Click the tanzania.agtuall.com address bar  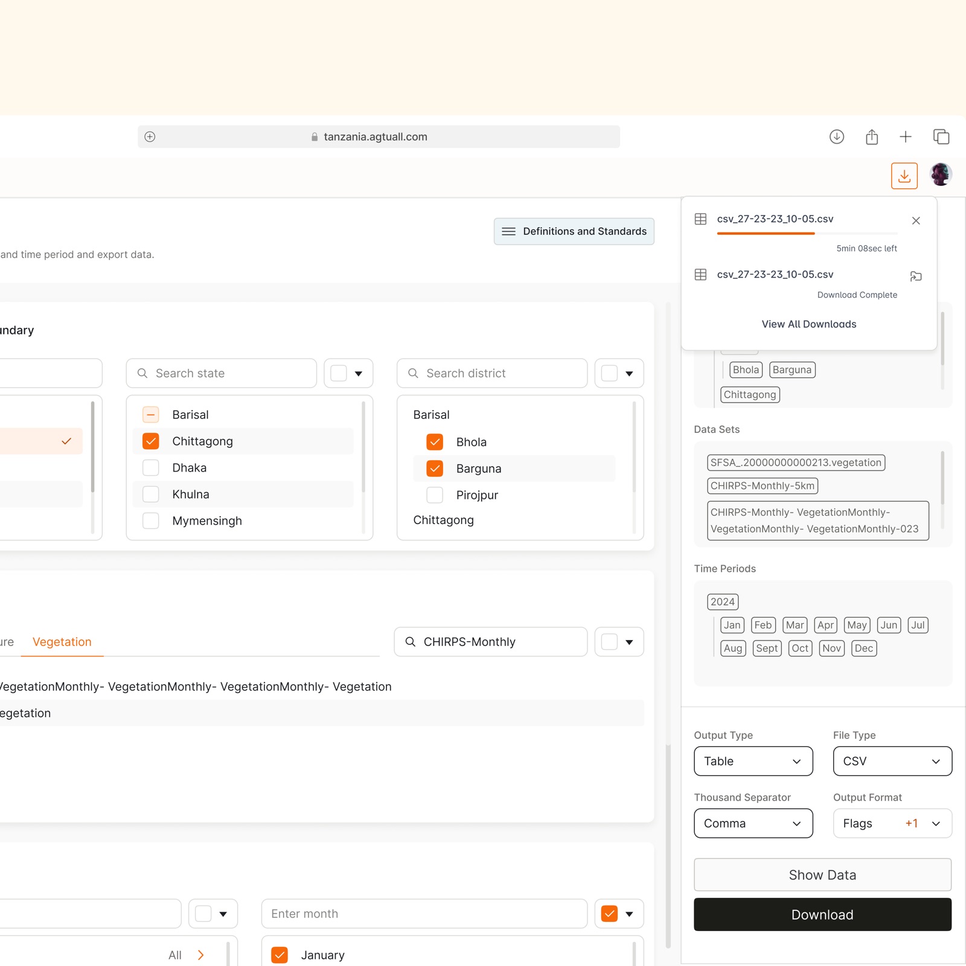point(379,137)
